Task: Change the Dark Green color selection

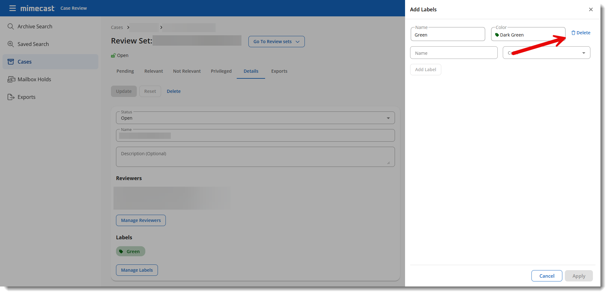Action: pos(528,35)
